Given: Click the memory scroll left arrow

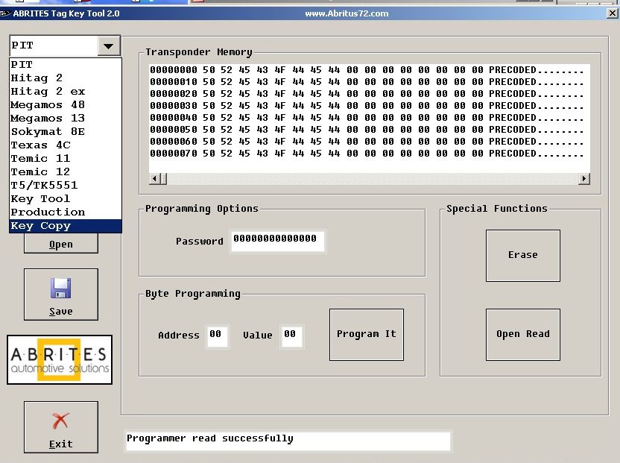Looking at the screenshot, I should (154, 179).
